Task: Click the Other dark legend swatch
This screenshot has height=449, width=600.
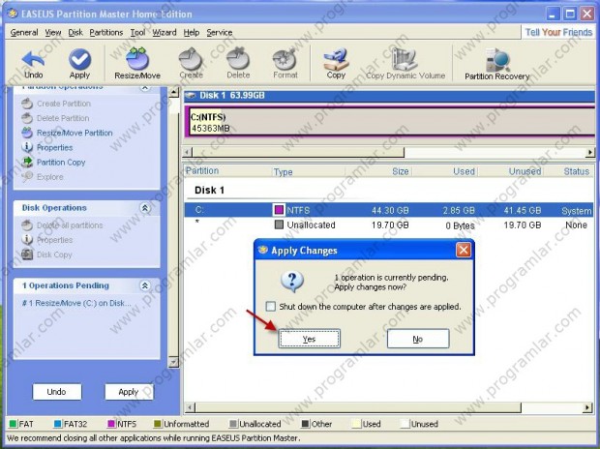Action: pyautogui.click(x=305, y=424)
